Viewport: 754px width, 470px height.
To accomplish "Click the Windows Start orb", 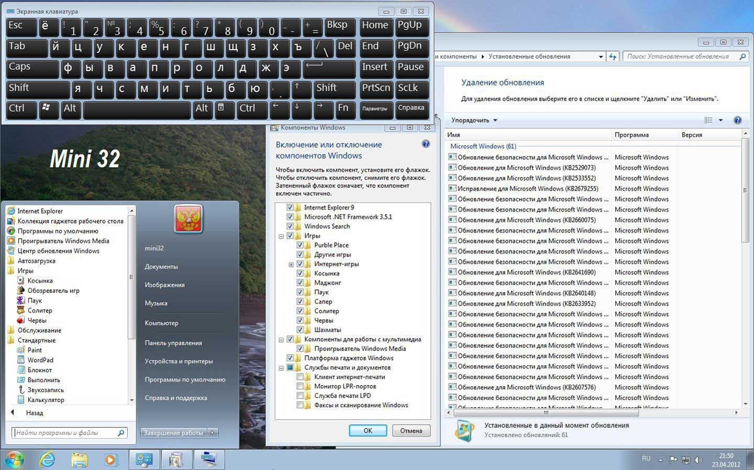I will (x=14, y=460).
